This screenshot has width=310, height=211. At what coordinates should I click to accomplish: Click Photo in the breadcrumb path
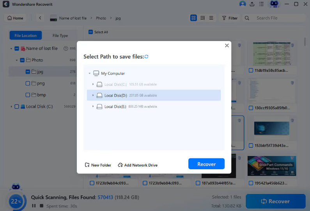101,18
